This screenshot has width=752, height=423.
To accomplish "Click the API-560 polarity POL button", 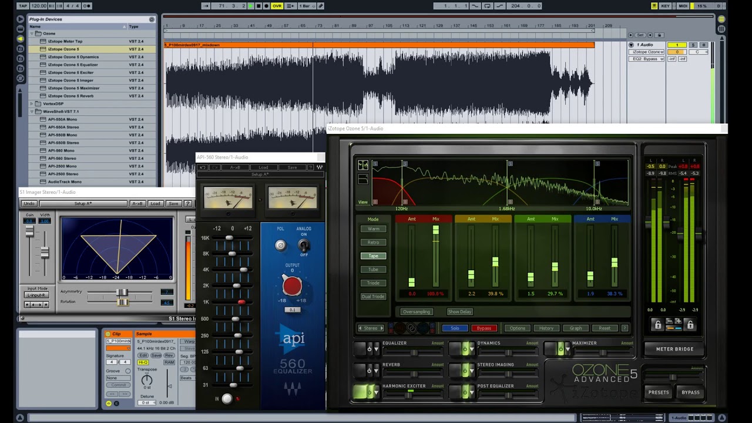I will pyautogui.click(x=280, y=246).
